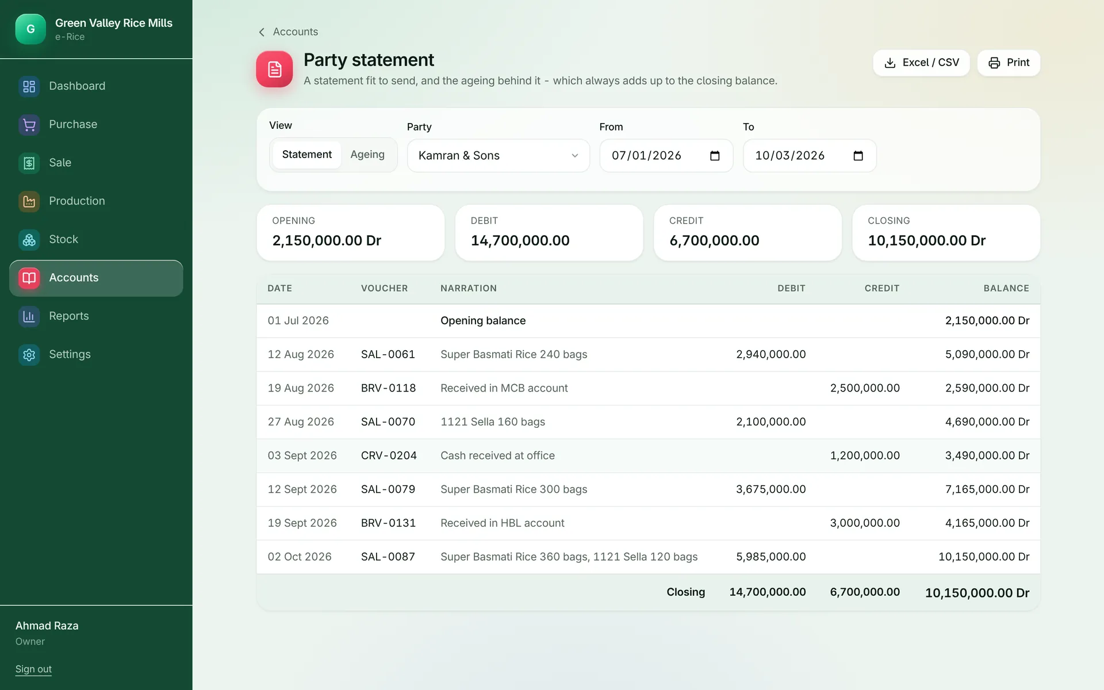The height and width of the screenshot is (690, 1104).
Task: Click narration Received in HBL account
Action: tap(503, 523)
